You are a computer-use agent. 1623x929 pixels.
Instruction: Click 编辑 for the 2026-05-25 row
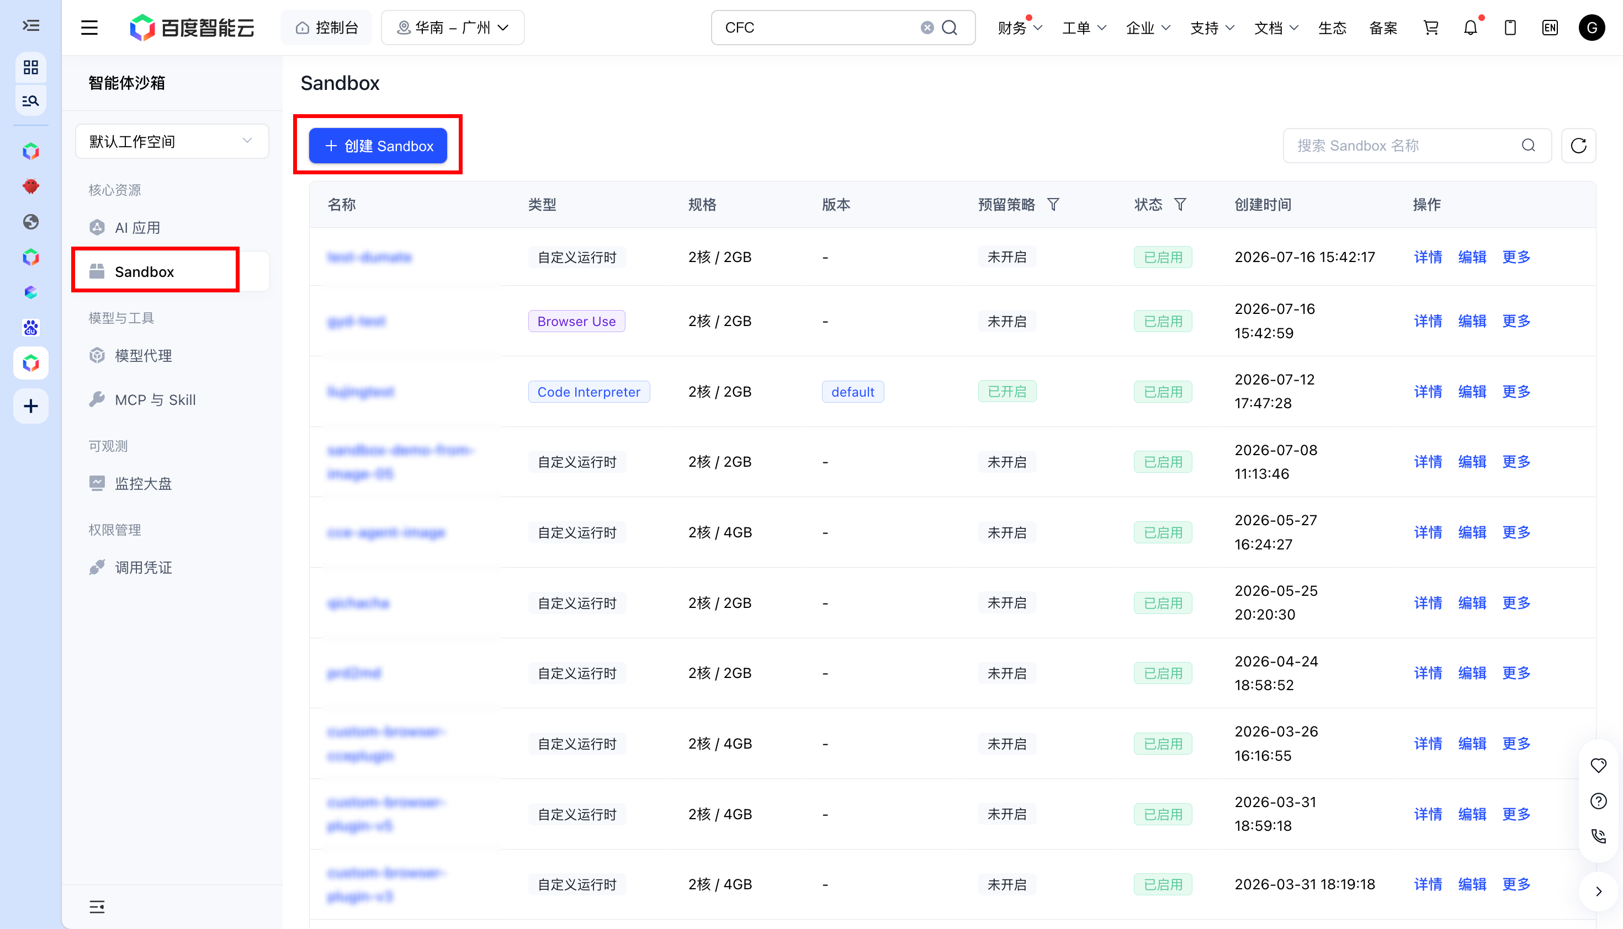[1472, 602]
